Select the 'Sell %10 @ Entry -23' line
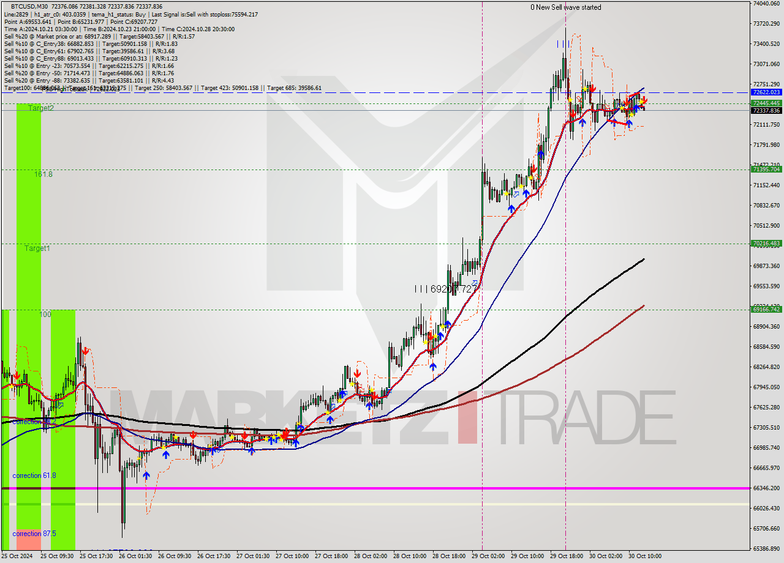The image size is (784, 563). (89, 66)
